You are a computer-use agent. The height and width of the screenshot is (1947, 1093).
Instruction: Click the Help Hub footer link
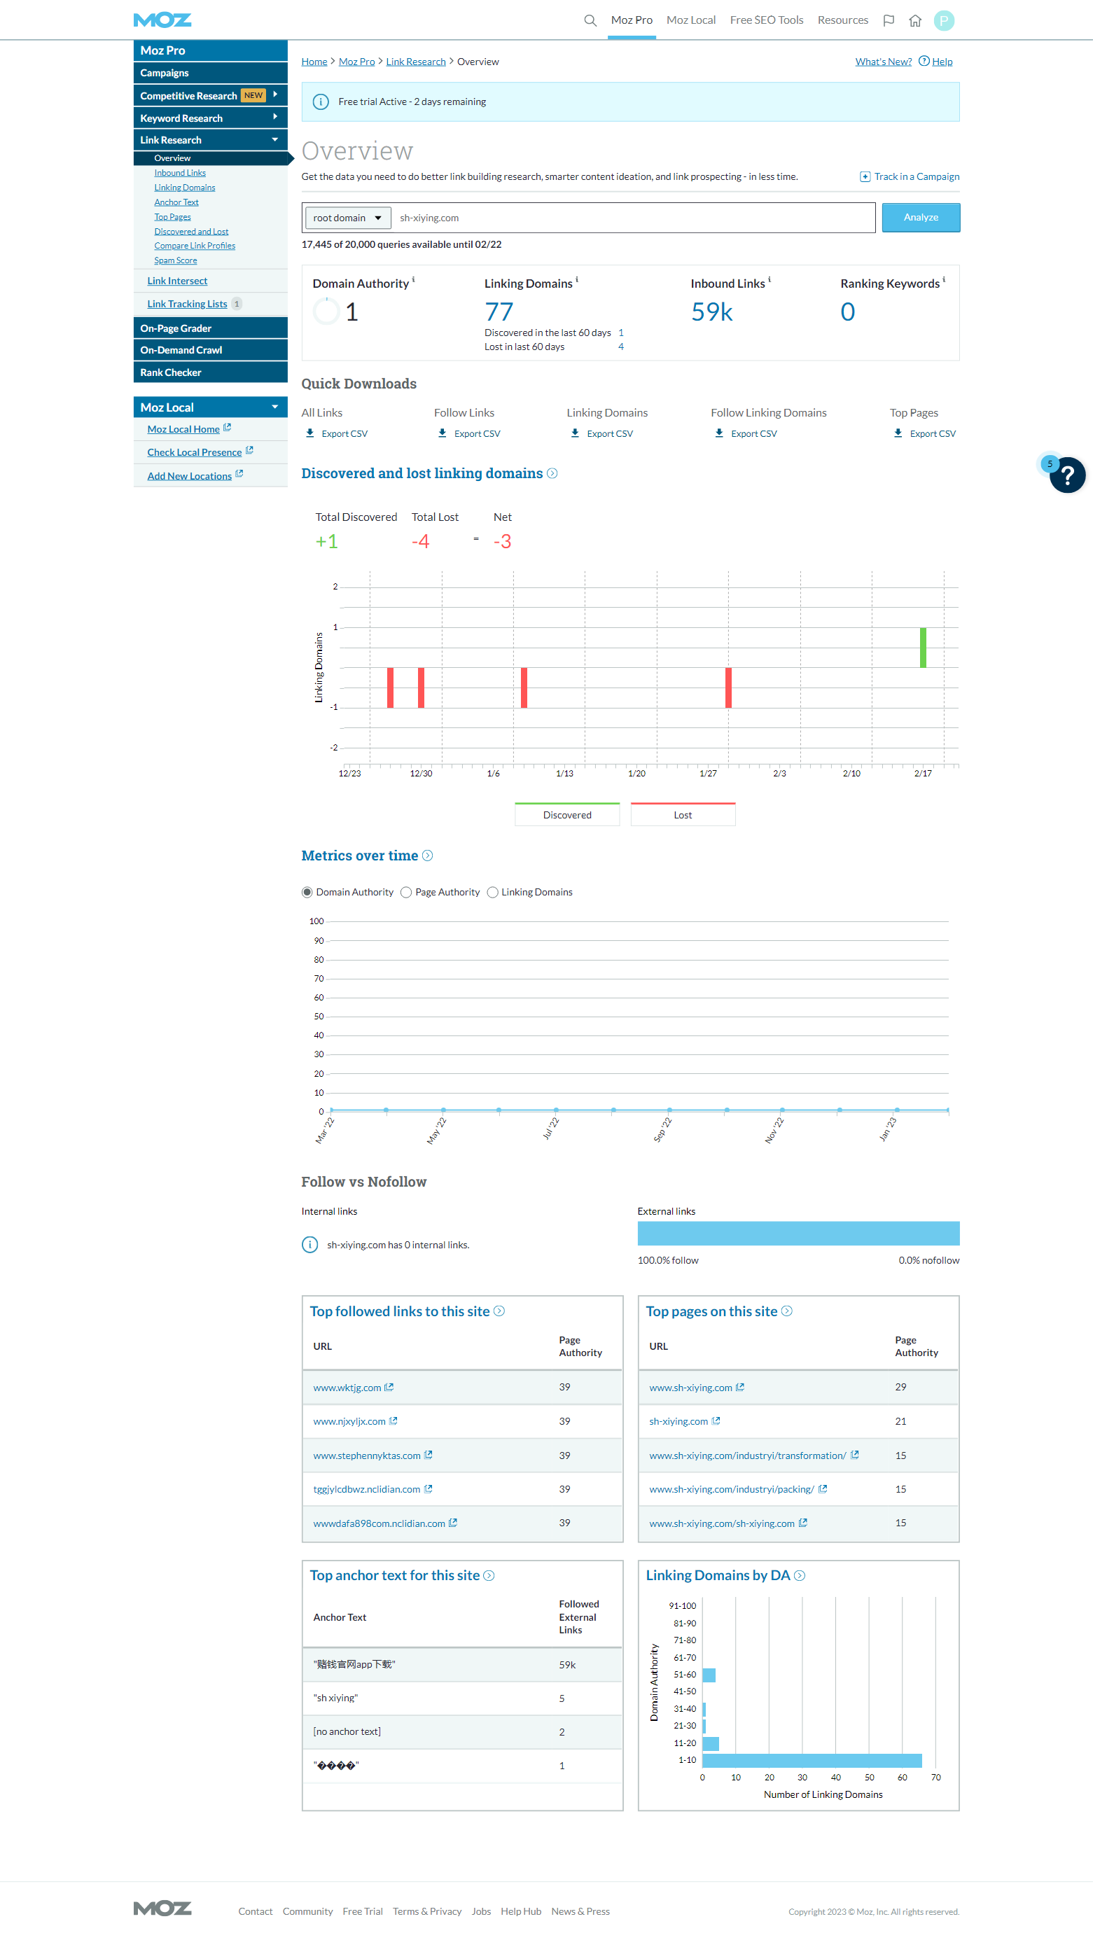coord(521,1911)
